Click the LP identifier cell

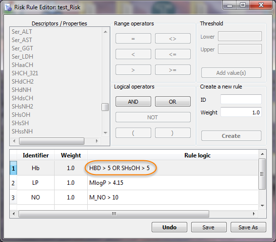36,183
